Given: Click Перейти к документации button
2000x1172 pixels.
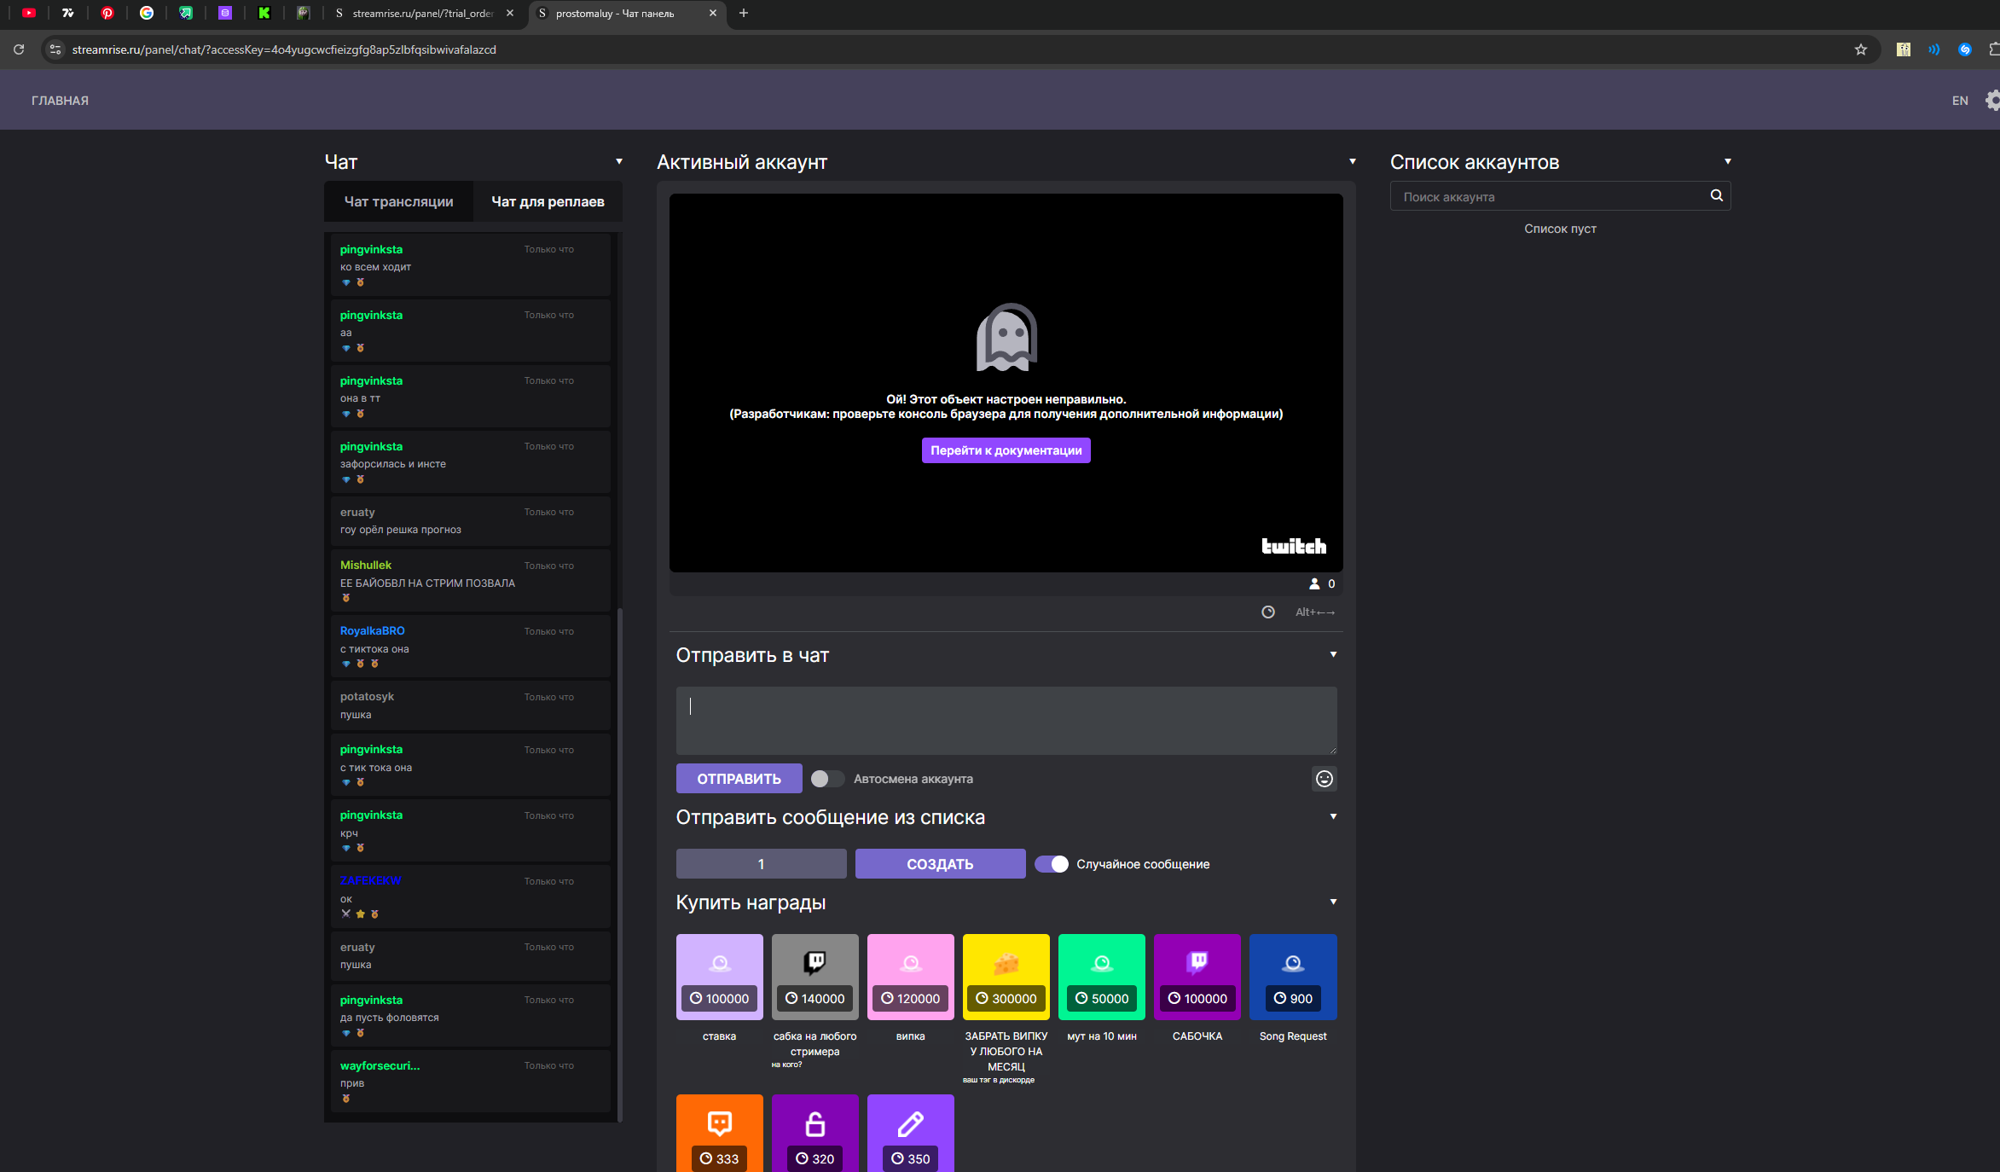Looking at the screenshot, I should [1006, 450].
